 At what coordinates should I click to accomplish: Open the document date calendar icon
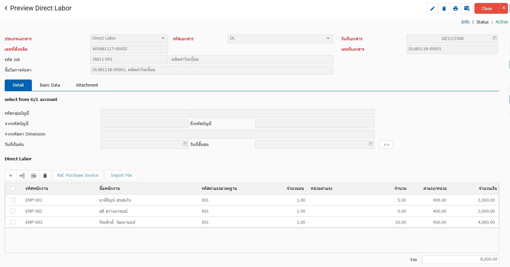pos(494,39)
